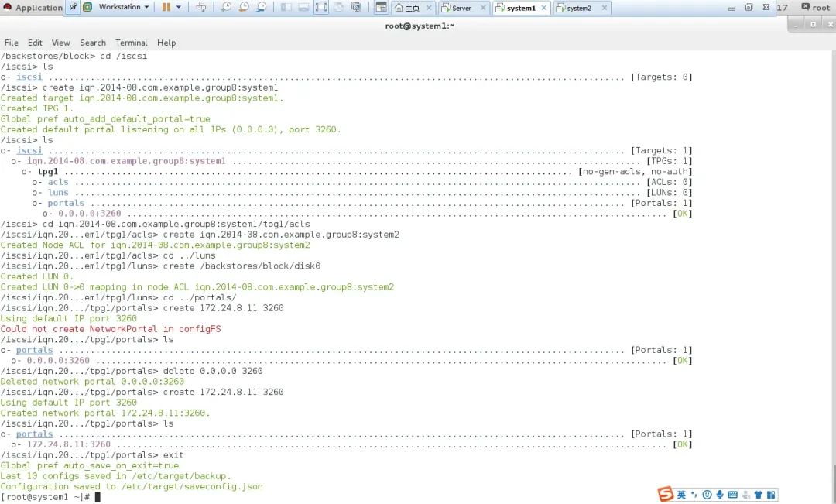Click the text 'Created network portal 172.24.8.11:3260.'
The width and height of the screenshot is (836, 504).
tap(105, 413)
